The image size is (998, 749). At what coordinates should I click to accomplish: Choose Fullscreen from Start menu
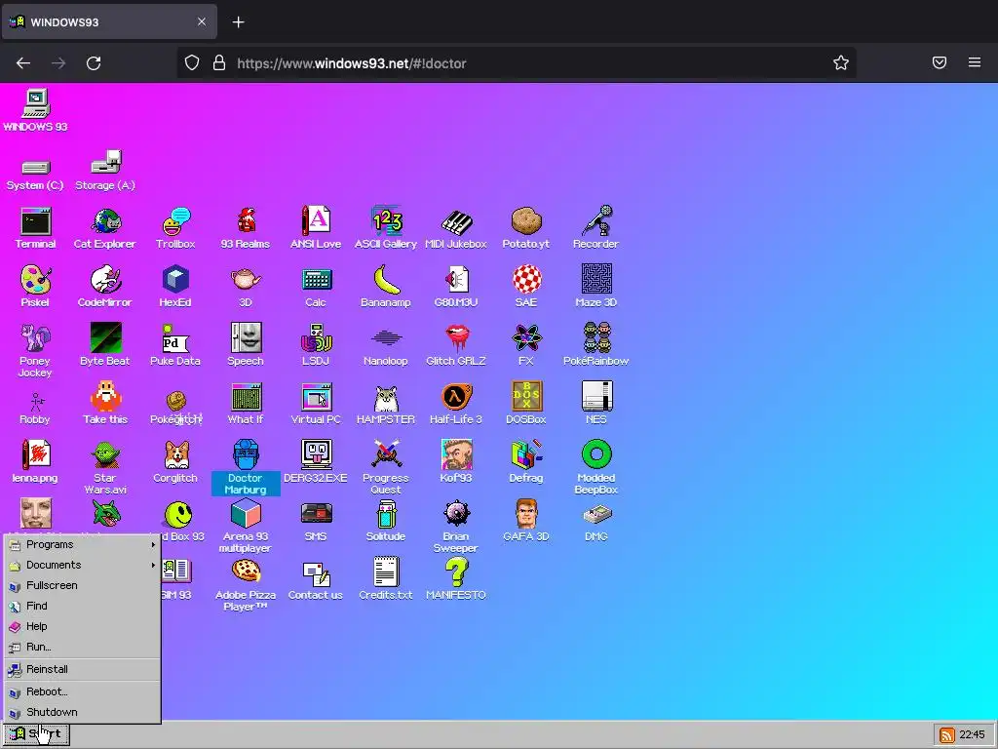tap(82, 585)
